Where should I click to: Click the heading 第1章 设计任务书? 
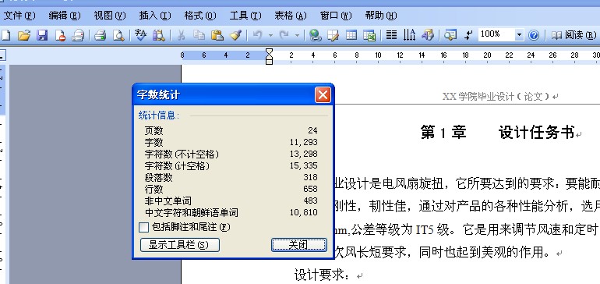pos(497,132)
